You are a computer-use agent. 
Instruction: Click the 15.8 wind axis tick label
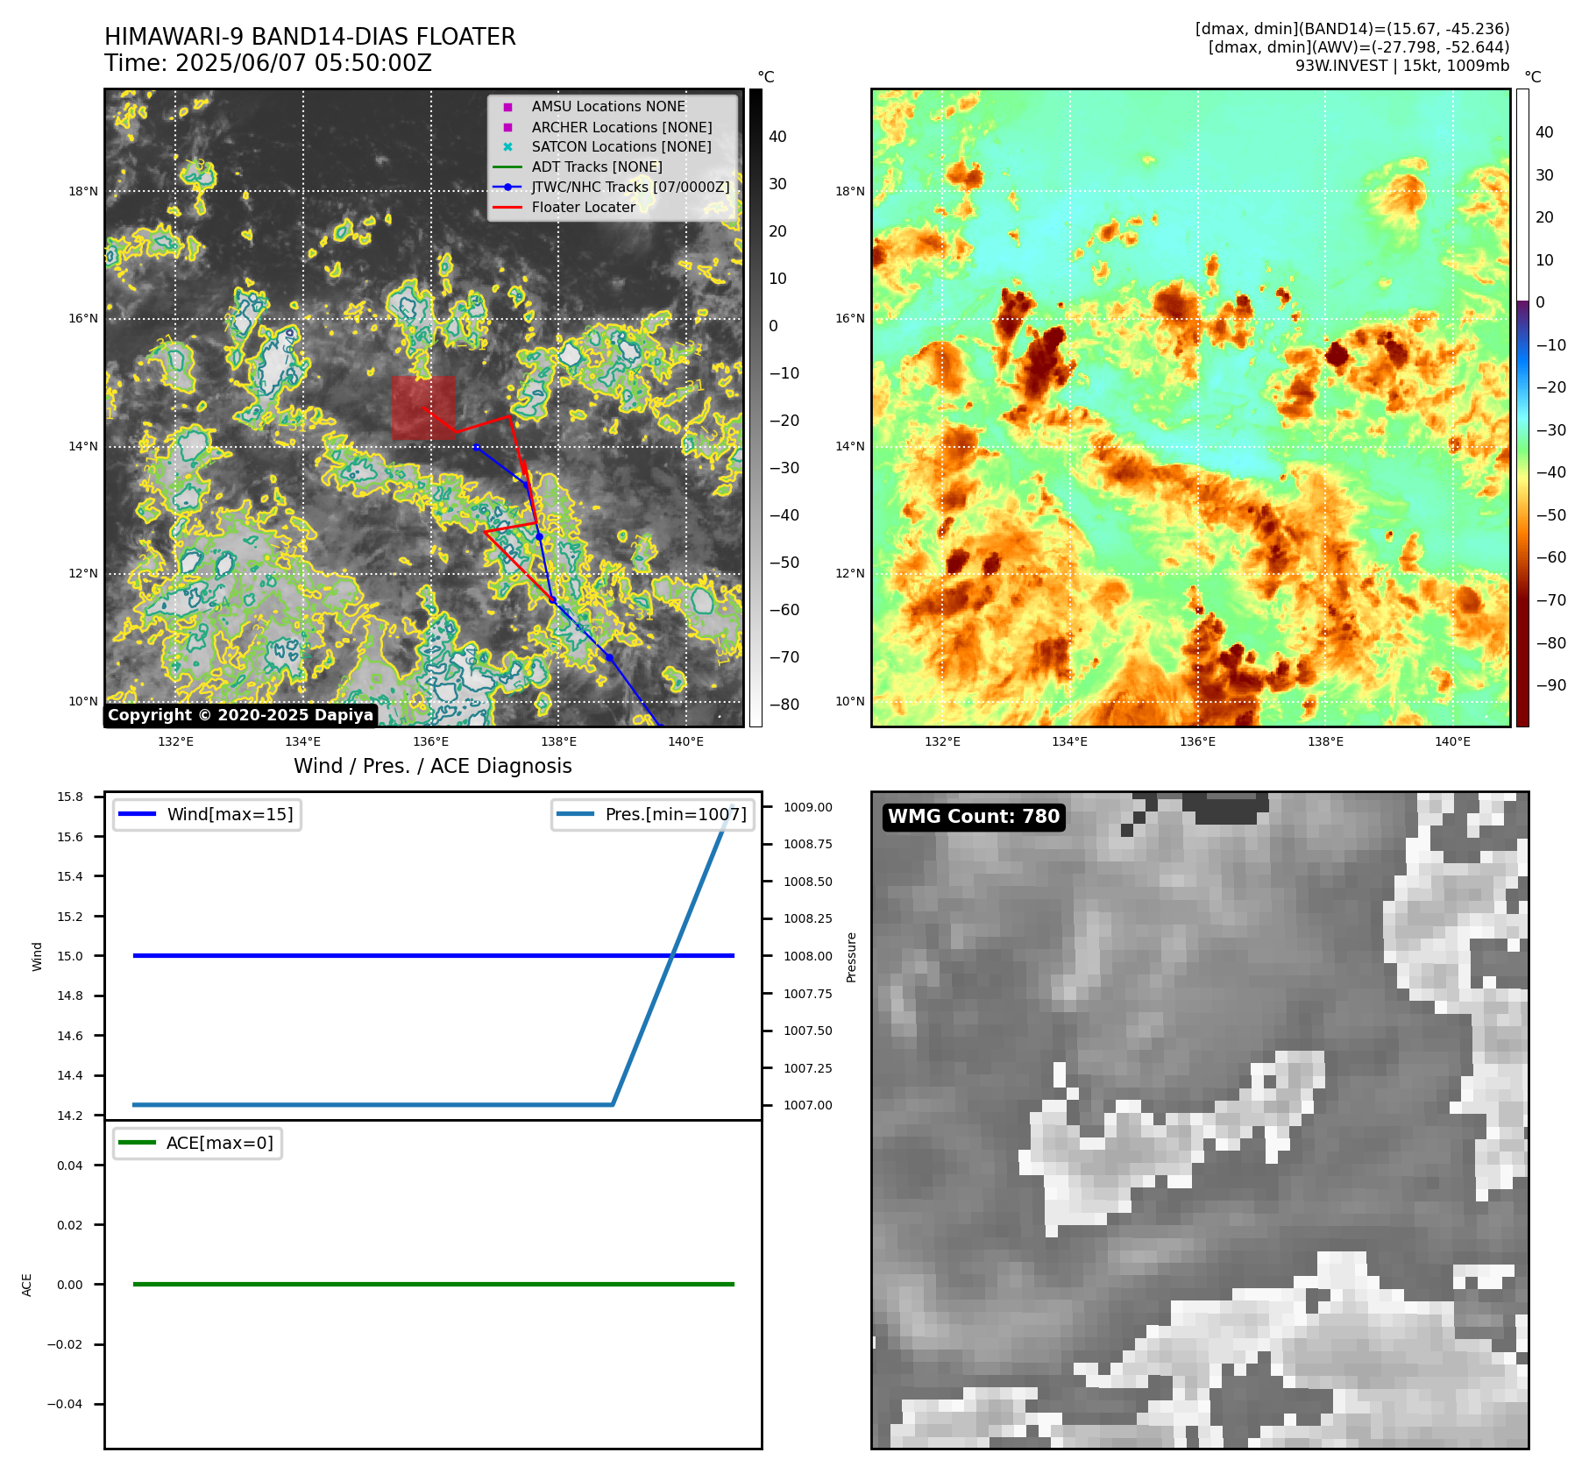point(70,797)
